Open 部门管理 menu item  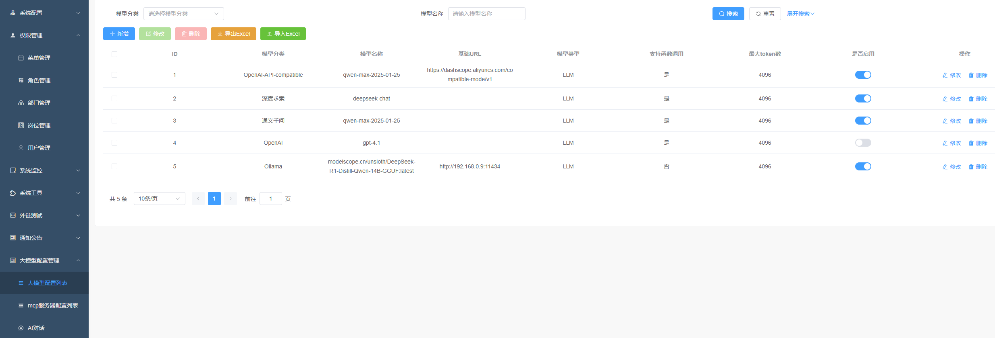click(x=44, y=103)
